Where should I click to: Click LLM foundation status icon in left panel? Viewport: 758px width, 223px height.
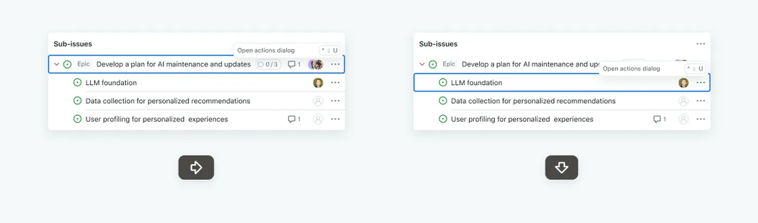pyautogui.click(x=77, y=83)
